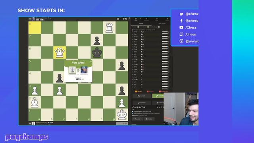Click the top player's avatar above the board
Viewport: 254px width, 143px height.
[33, 19]
